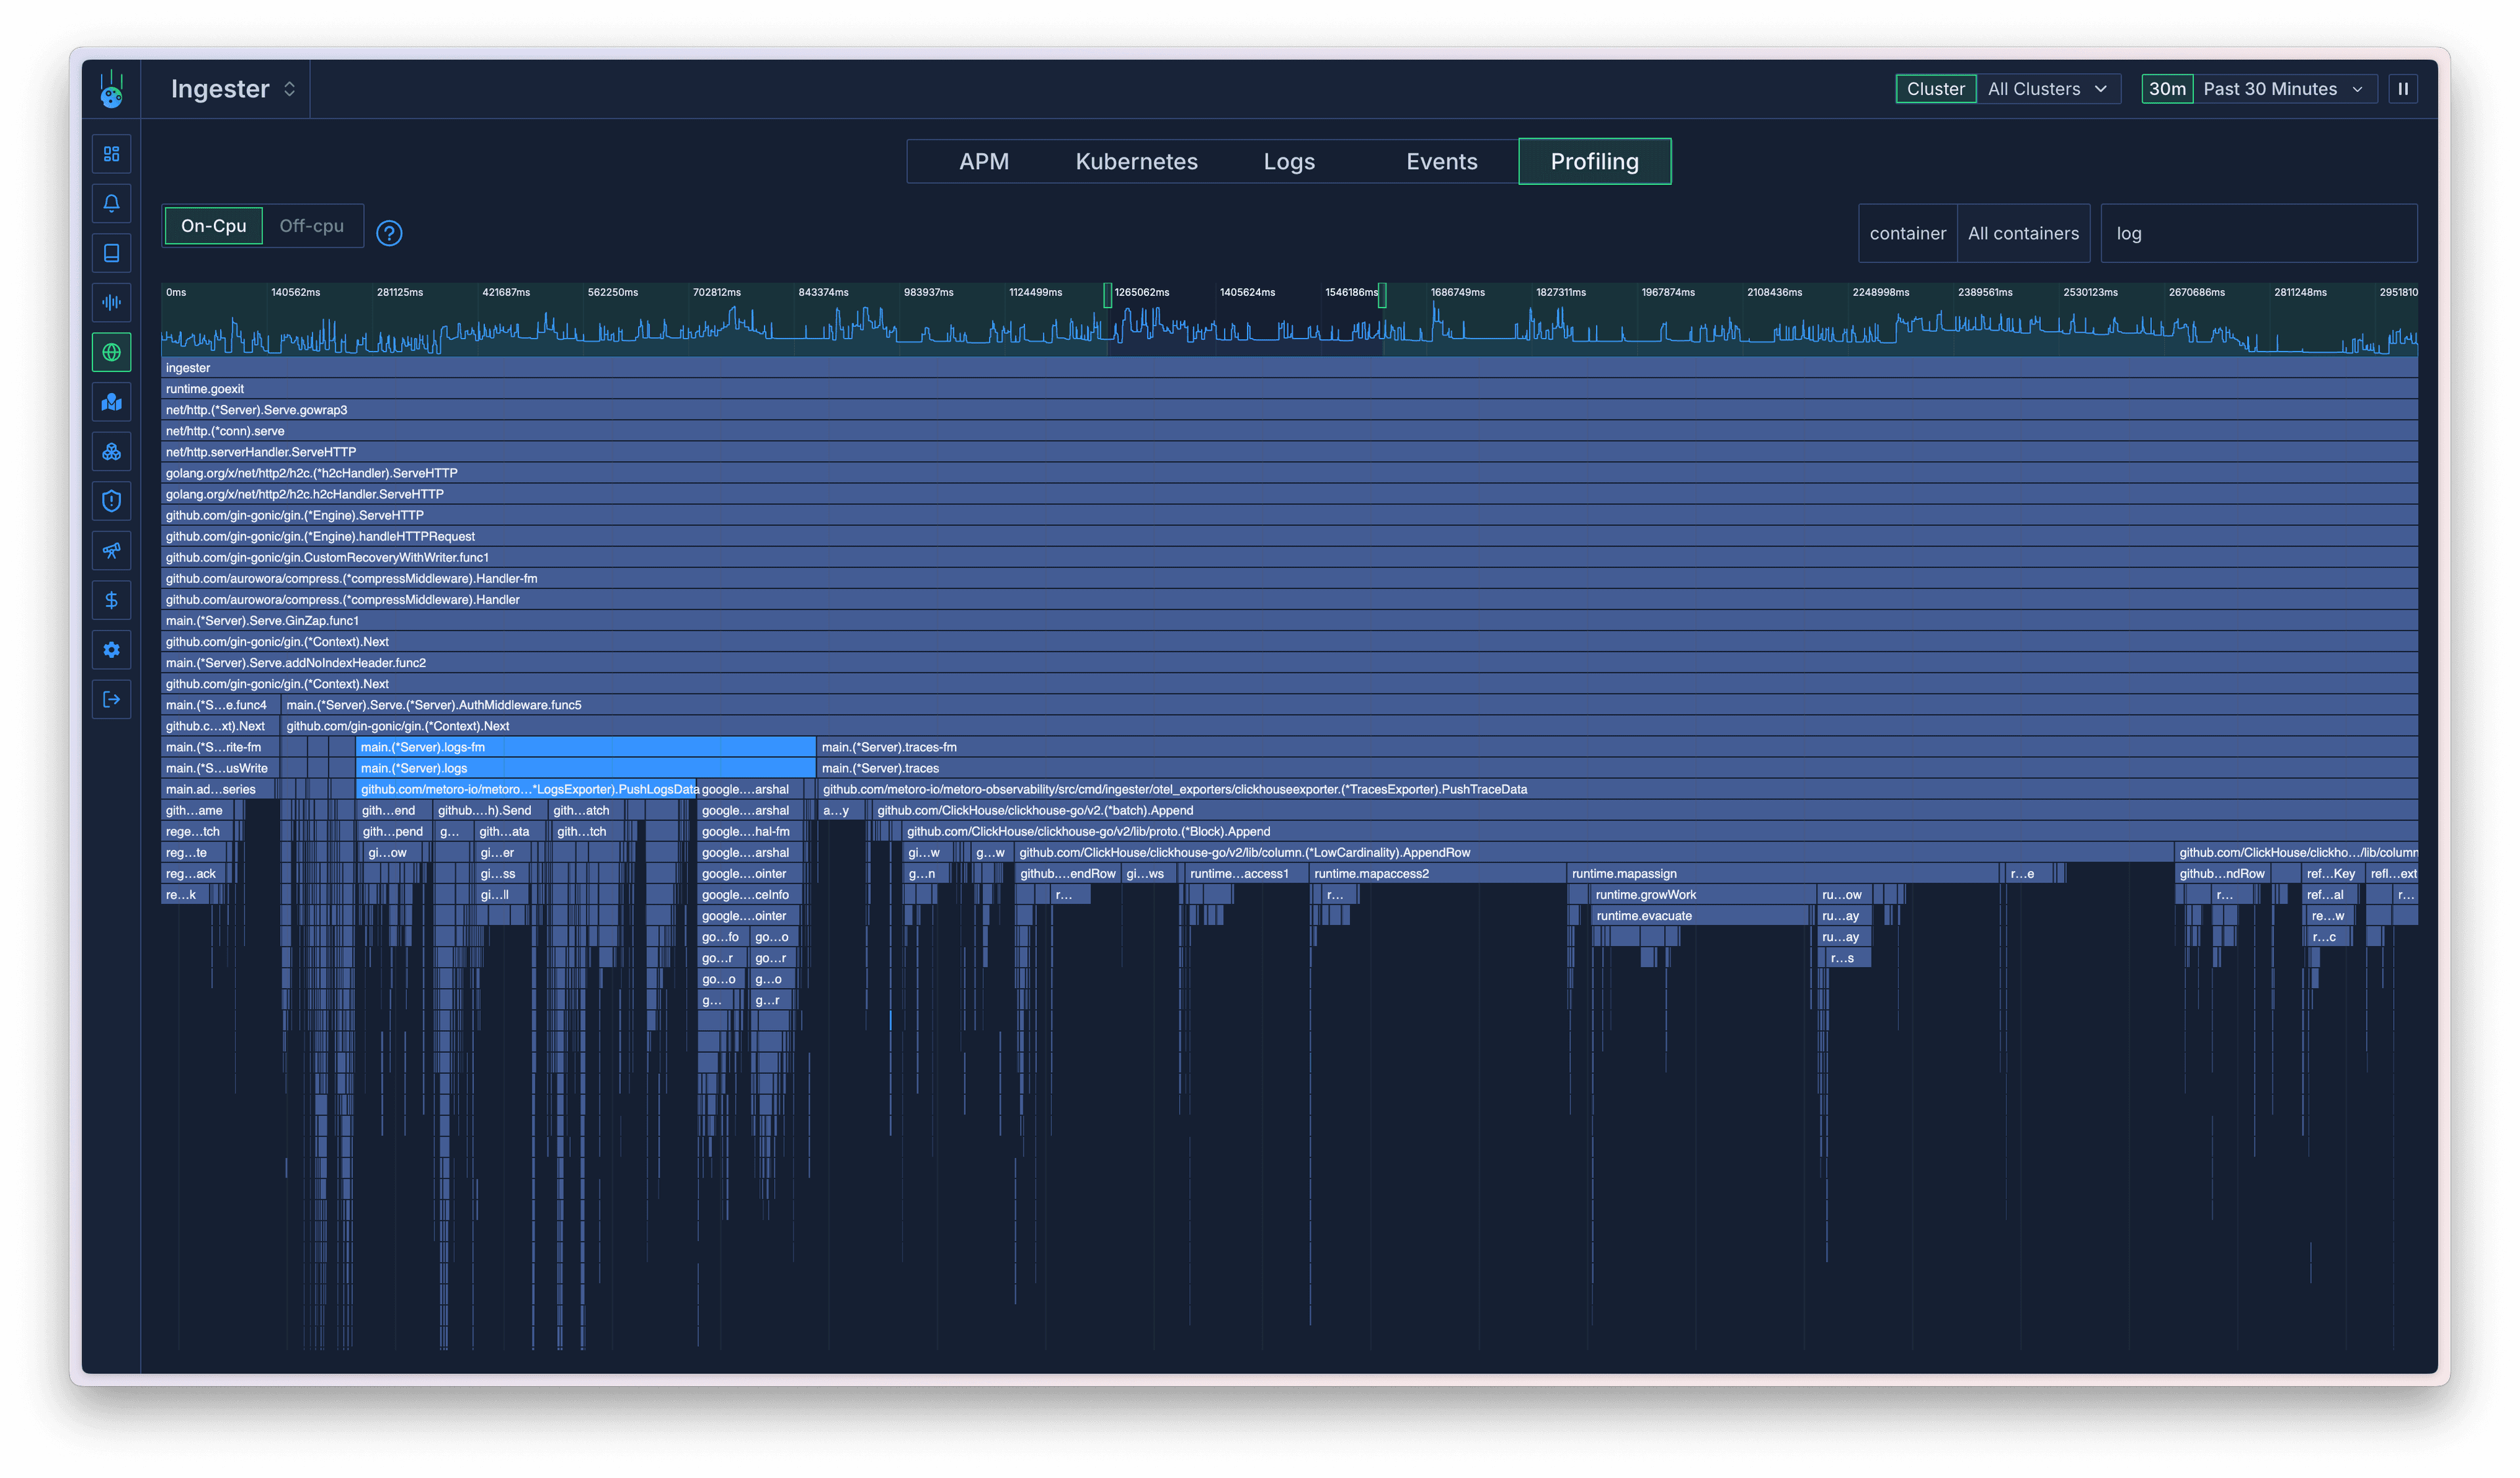
Task: Select the compressMiddleware Handler-fm frame
Action: (1289, 579)
